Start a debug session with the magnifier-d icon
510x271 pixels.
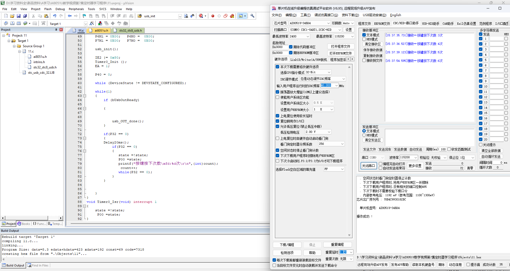point(201,16)
